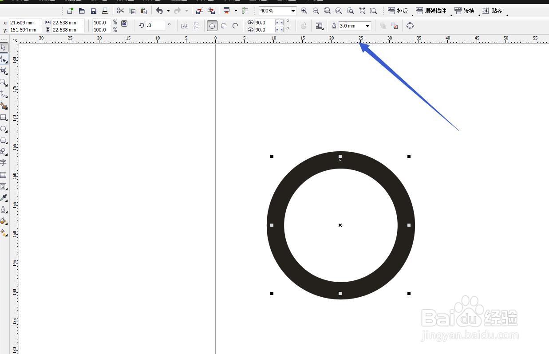This screenshot has height=354, width=549.
Task: Click the To Front of Layer icon
Action: pos(383,26)
